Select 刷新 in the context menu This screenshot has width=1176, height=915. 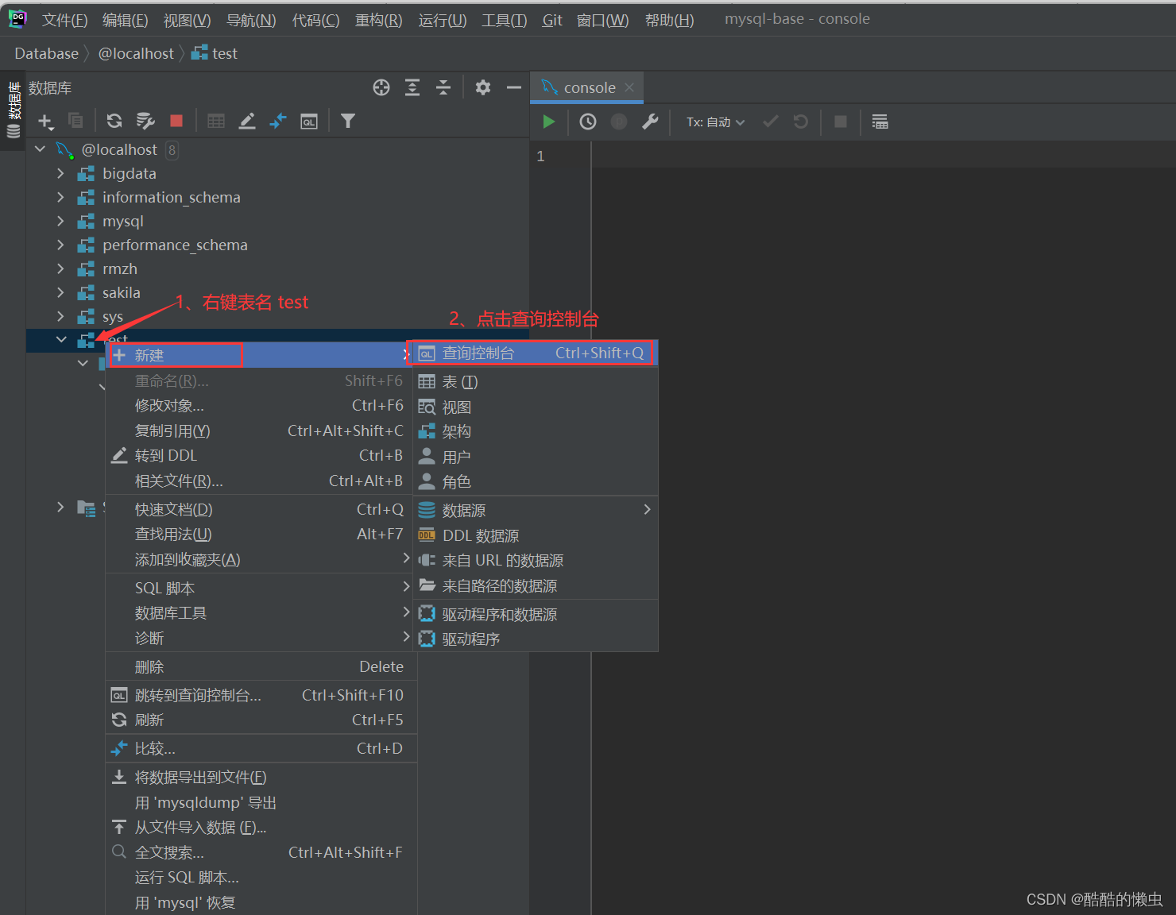pyautogui.click(x=261, y=720)
